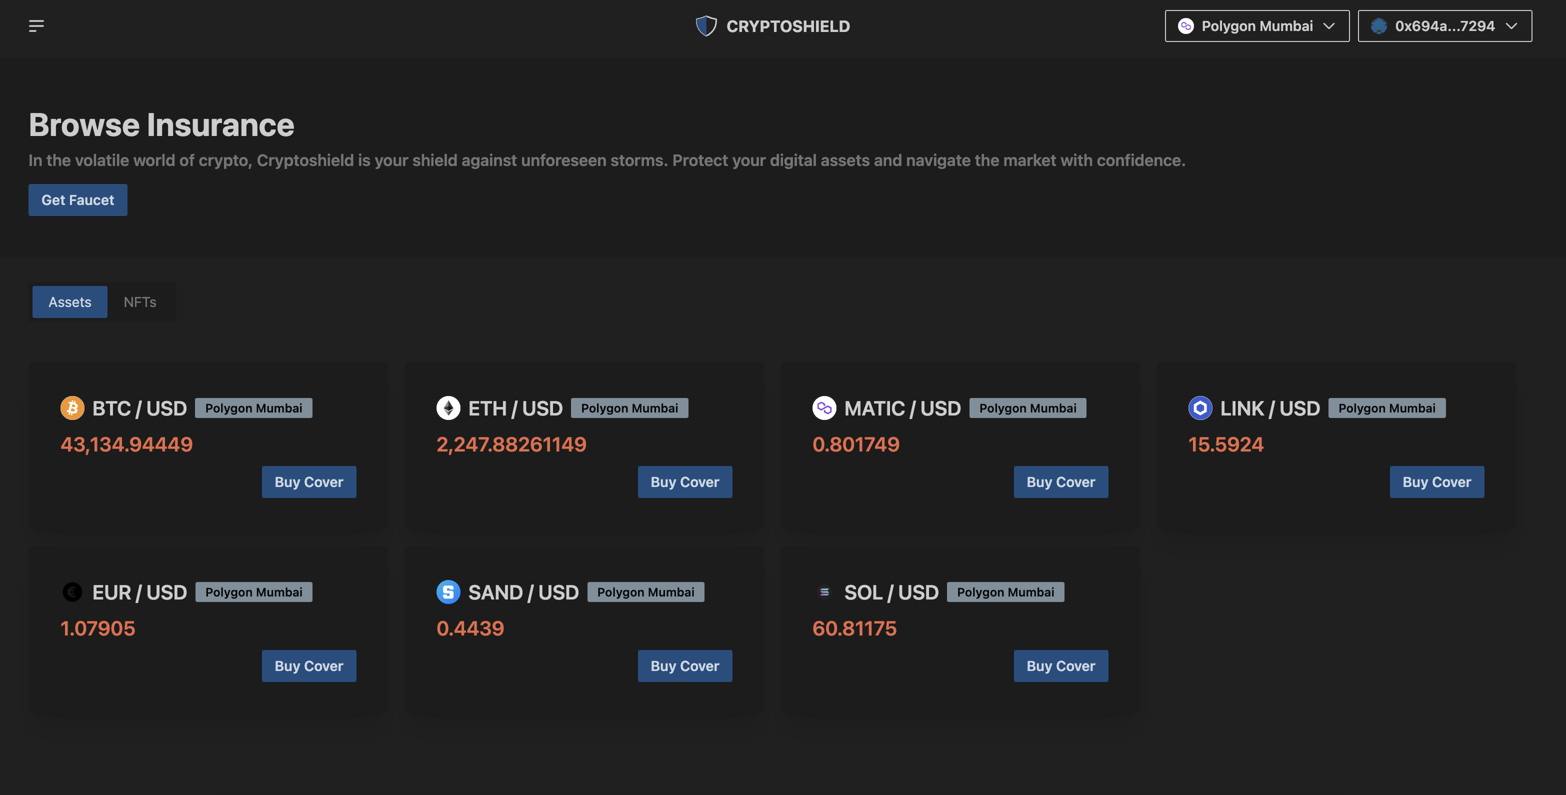The width and height of the screenshot is (1566, 795).
Task: Click the Euro currency icon
Action: (72, 592)
